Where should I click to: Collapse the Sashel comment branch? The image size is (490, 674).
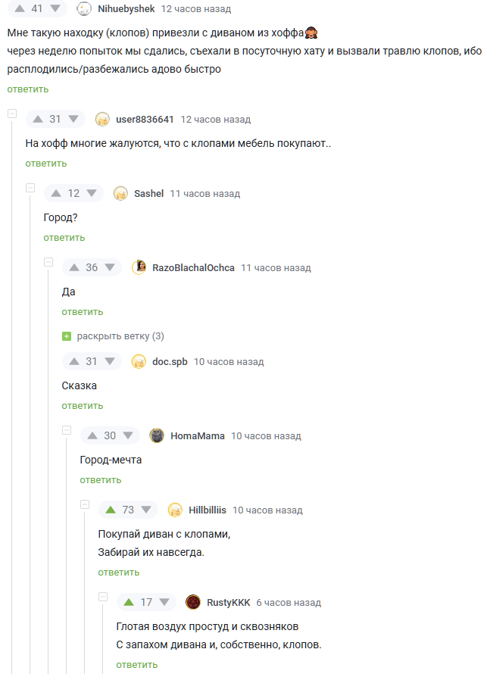pos(30,188)
